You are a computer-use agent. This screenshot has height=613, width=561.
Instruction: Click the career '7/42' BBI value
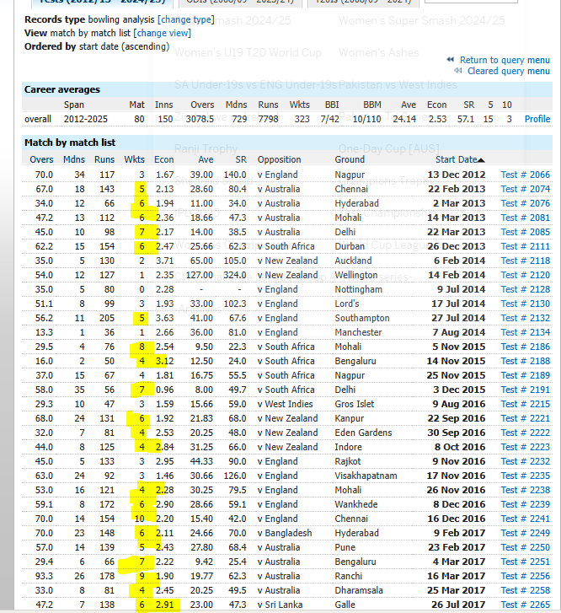coord(329,119)
